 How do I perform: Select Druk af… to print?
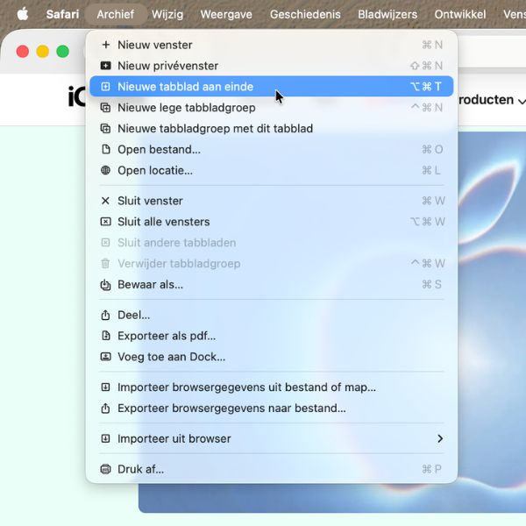(272, 469)
